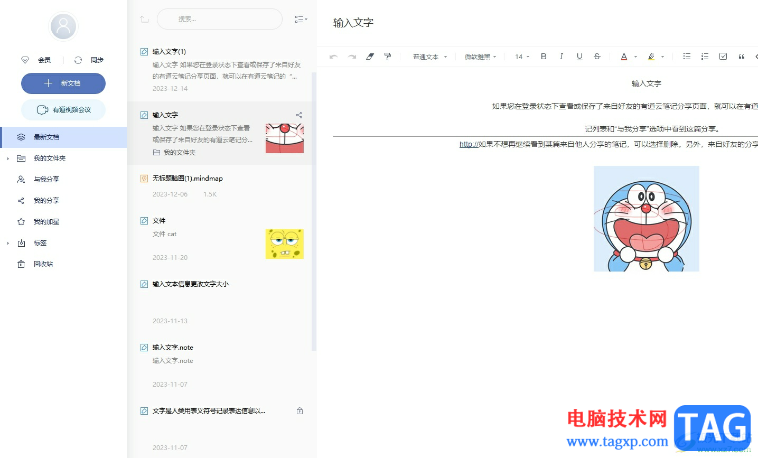Open the 会员 membership diamond icon
758x458 pixels.
pos(25,60)
